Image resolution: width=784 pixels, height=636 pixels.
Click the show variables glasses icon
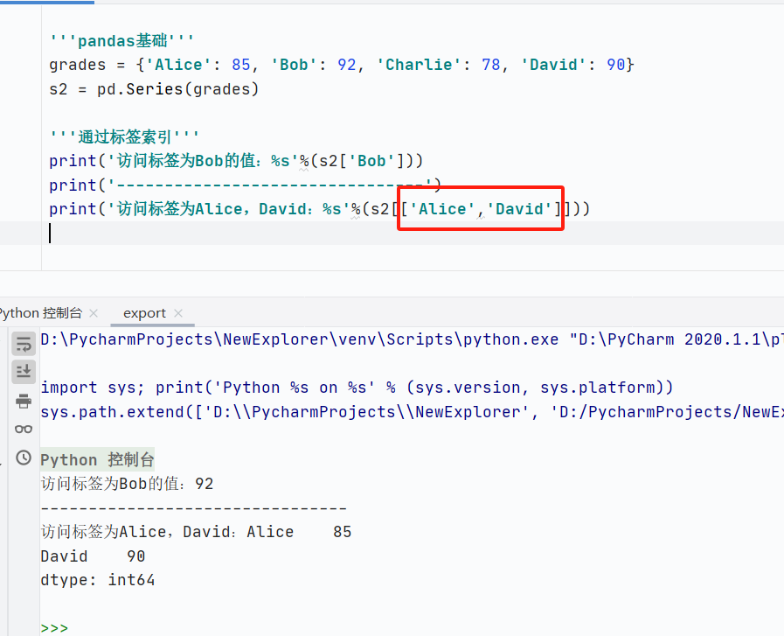(x=24, y=429)
